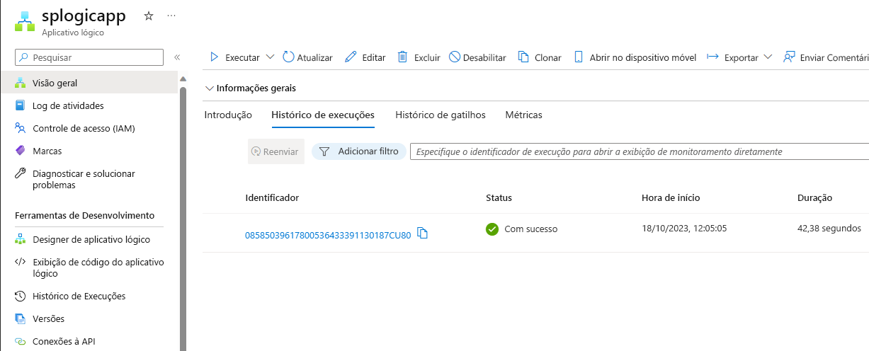
Task: Click the Executar play icon
Action: pyautogui.click(x=214, y=57)
